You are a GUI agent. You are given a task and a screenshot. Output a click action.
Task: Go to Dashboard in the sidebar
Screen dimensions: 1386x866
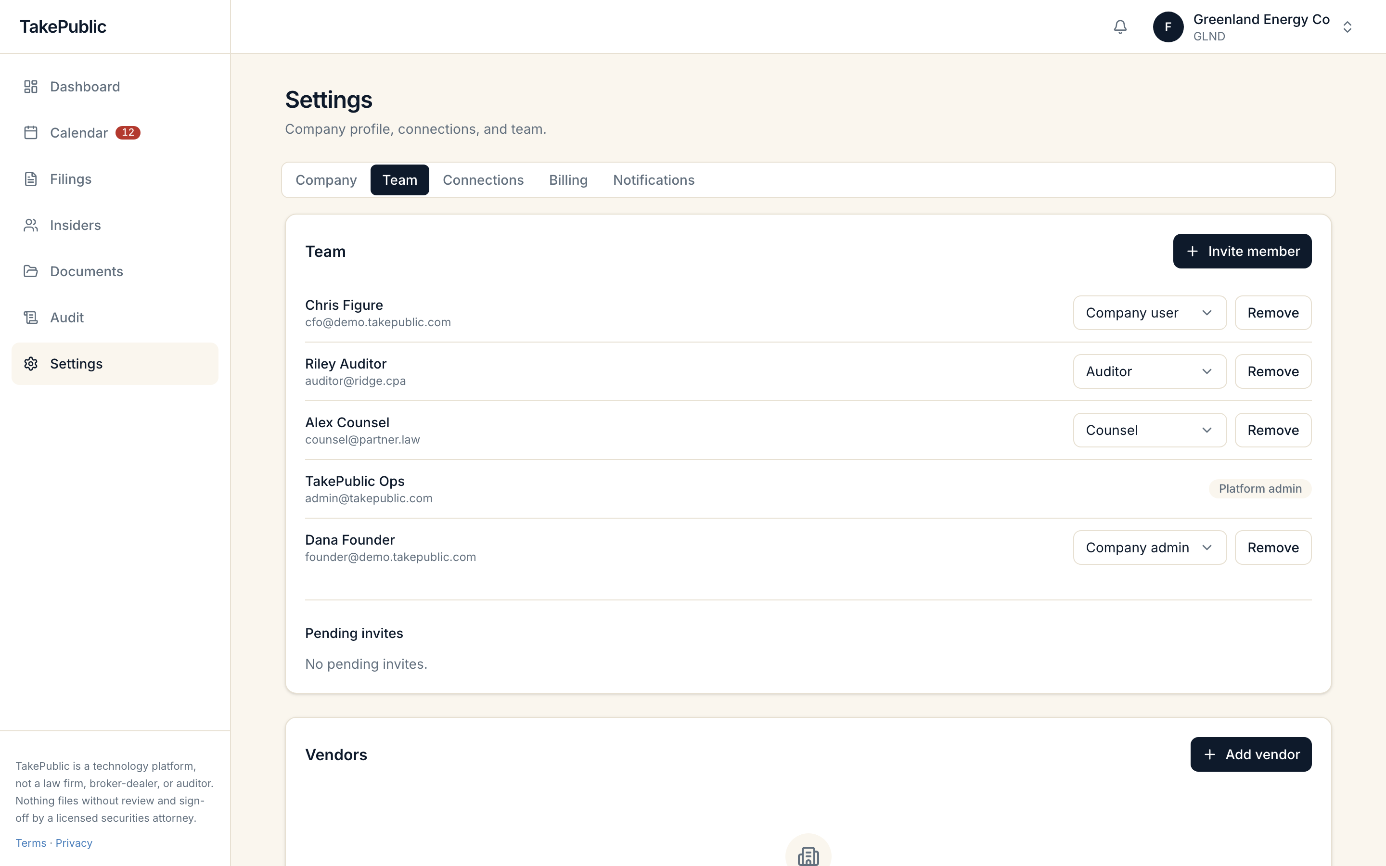(115, 87)
